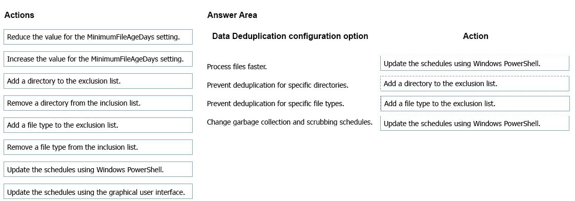Click 'Data Deduplication configuration option' column header

point(290,36)
